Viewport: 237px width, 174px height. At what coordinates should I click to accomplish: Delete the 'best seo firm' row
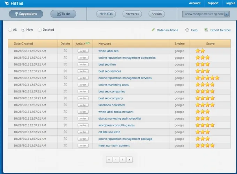(x=65, y=65)
